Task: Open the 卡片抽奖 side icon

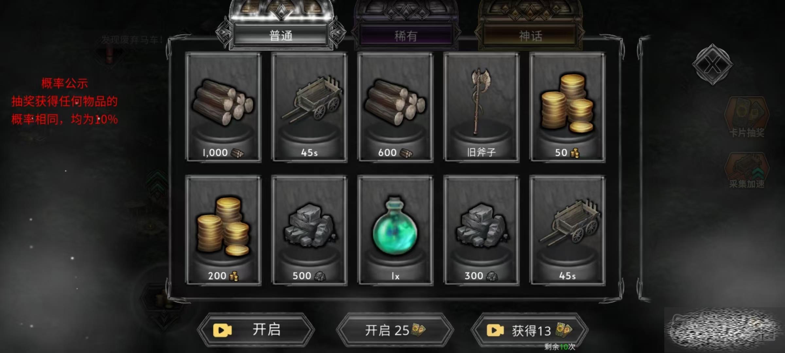Action: click(x=747, y=117)
